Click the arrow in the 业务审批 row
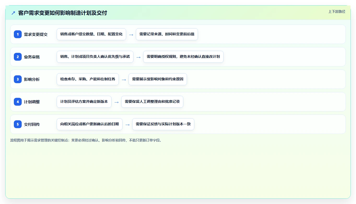 tap(138, 57)
